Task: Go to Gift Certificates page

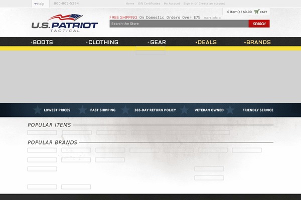Action: tap(149, 3)
